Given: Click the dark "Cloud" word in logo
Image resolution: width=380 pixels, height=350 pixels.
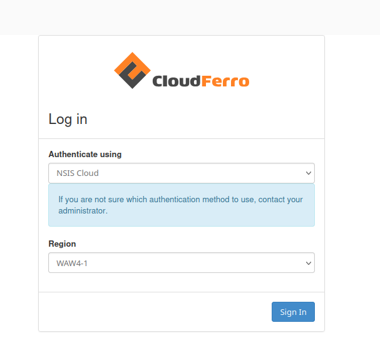Looking at the screenshot, I should pyautogui.click(x=177, y=81).
